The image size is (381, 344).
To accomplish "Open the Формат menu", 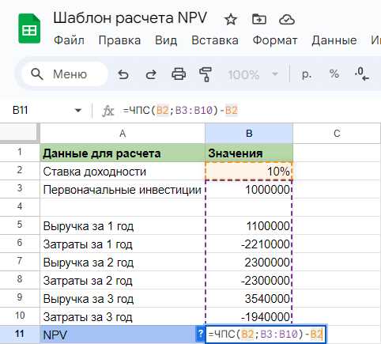I will [x=275, y=40].
